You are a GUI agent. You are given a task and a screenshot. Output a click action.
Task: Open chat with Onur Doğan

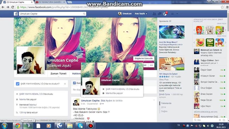pyautogui.click(x=209, y=88)
